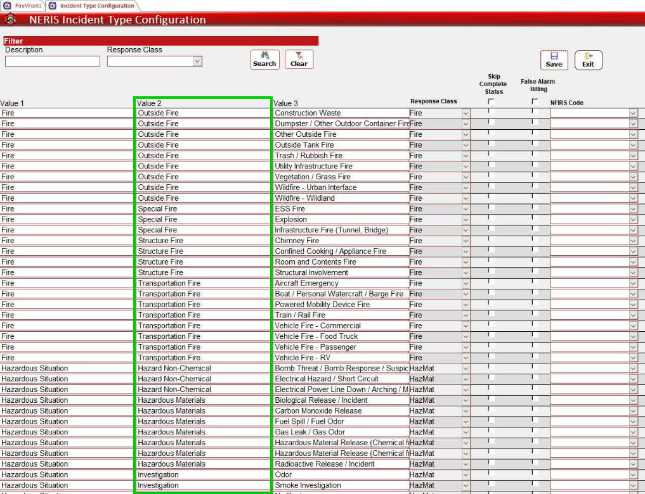Click the Incident Type Configuration tab icon

(x=53, y=6)
